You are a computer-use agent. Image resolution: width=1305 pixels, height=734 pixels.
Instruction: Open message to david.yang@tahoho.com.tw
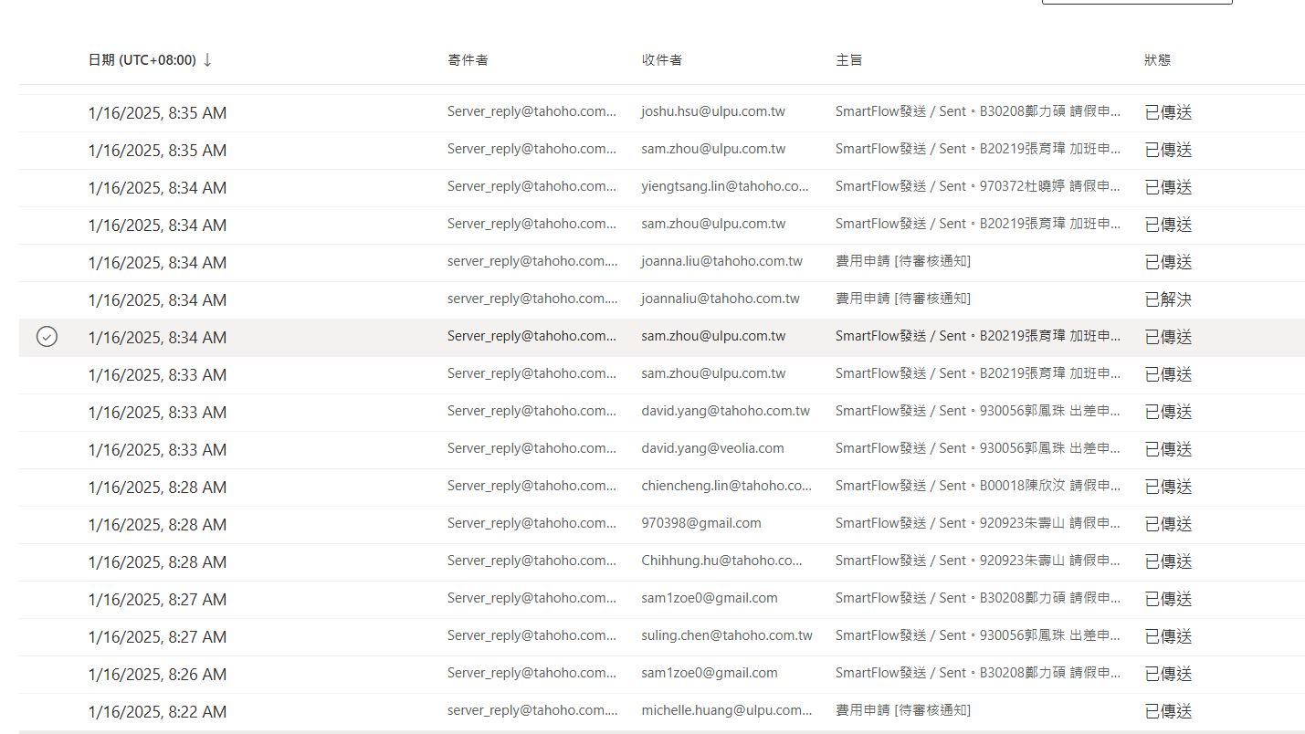pos(725,411)
